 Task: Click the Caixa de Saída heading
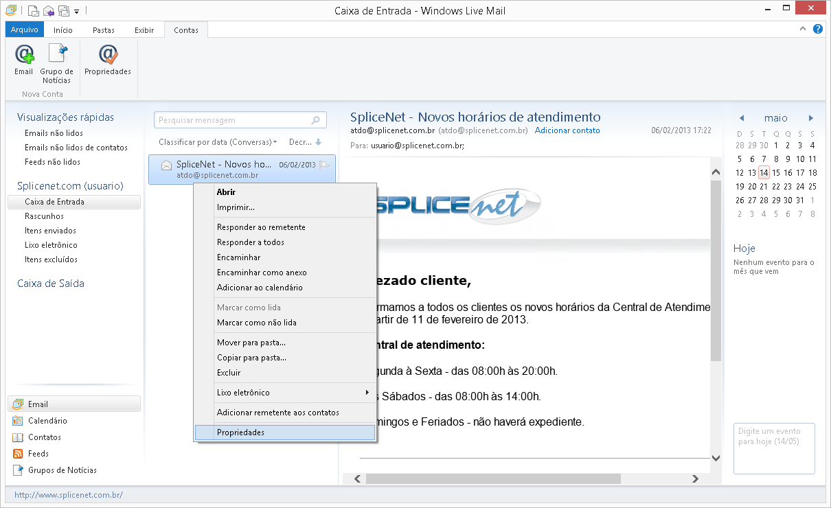(51, 284)
